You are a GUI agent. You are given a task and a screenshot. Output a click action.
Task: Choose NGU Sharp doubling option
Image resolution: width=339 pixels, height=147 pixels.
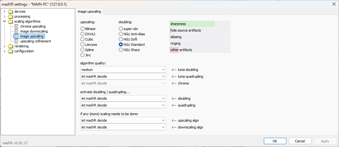[121, 50]
